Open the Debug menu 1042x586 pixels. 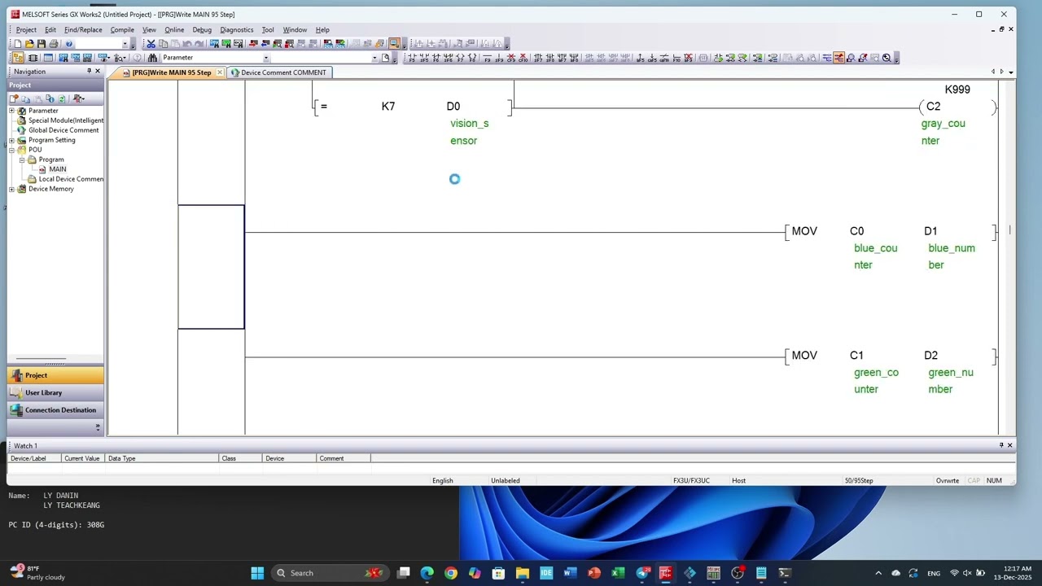pyautogui.click(x=202, y=30)
